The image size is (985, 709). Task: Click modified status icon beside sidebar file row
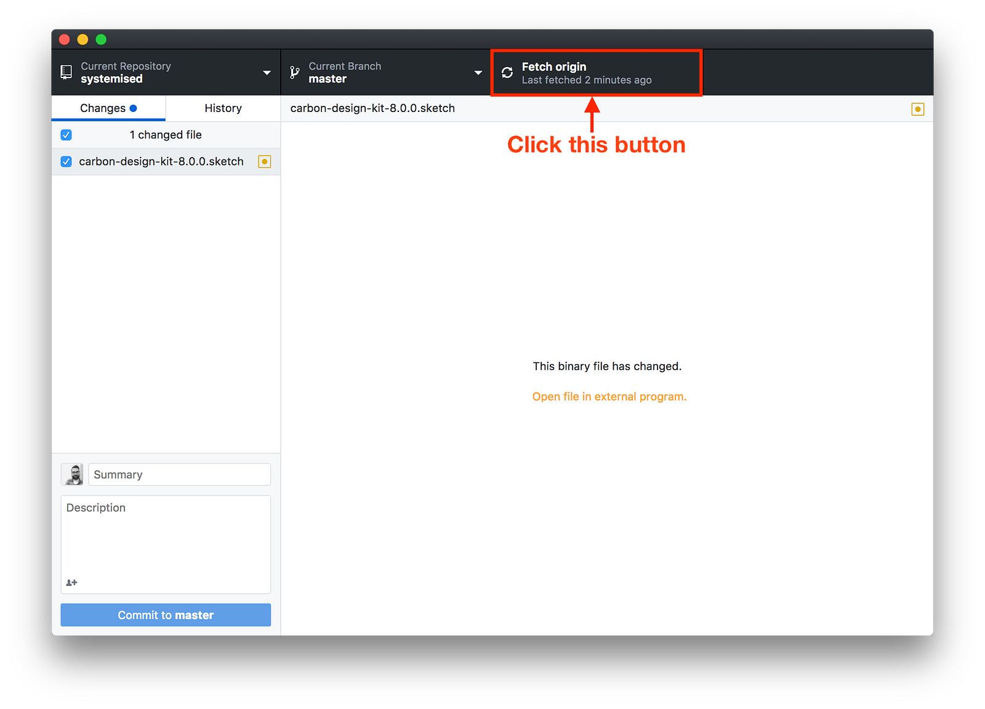(x=265, y=162)
